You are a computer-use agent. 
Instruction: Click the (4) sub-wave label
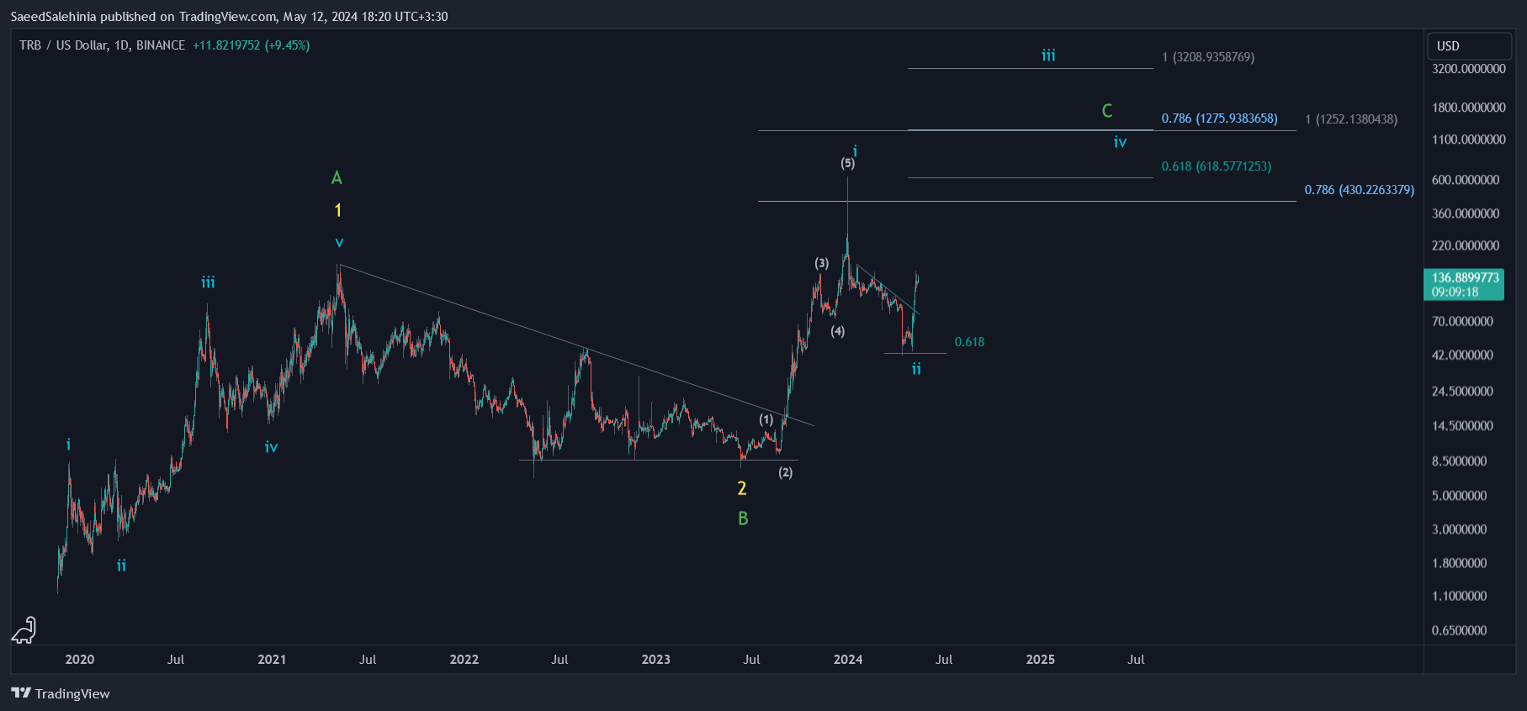click(838, 331)
